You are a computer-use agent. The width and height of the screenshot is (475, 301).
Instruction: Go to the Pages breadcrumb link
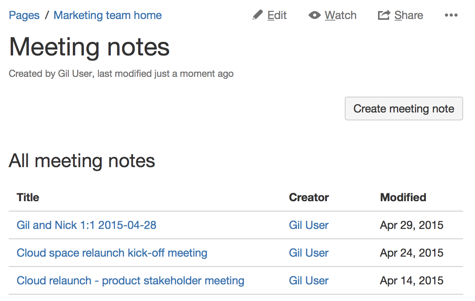[x=24, y=15]
